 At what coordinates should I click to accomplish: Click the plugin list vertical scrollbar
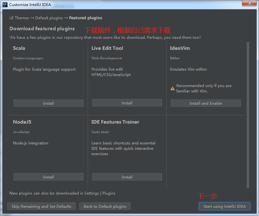(248, 115)
